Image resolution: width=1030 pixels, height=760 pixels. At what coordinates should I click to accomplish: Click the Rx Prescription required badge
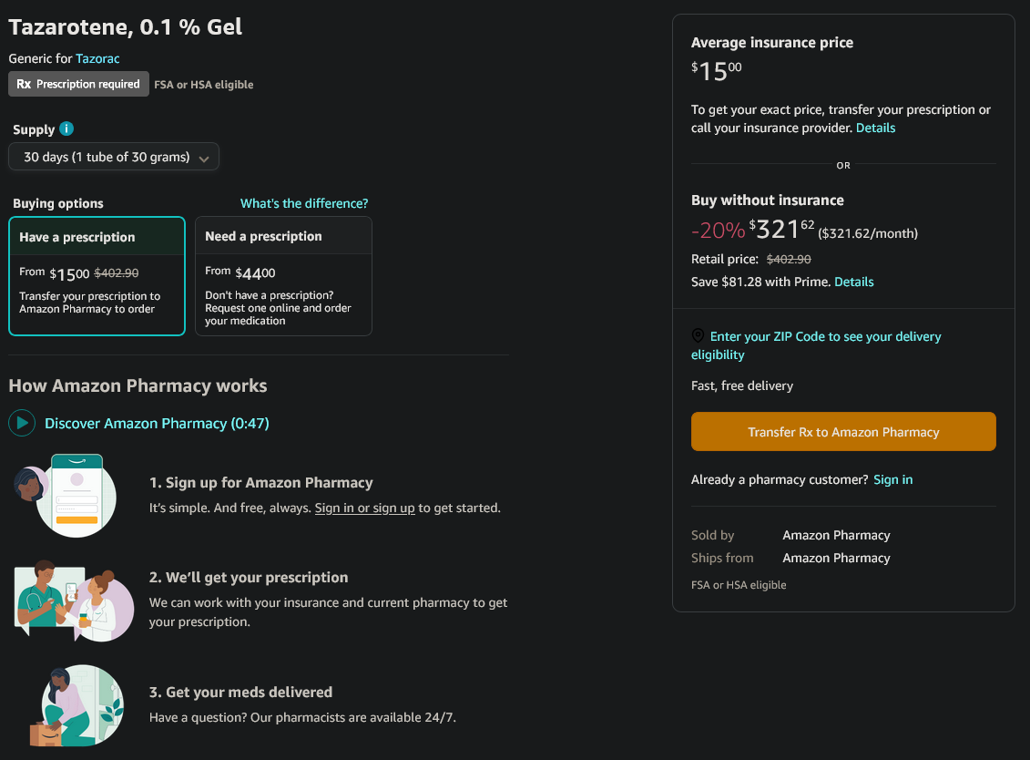click(78, 84)
